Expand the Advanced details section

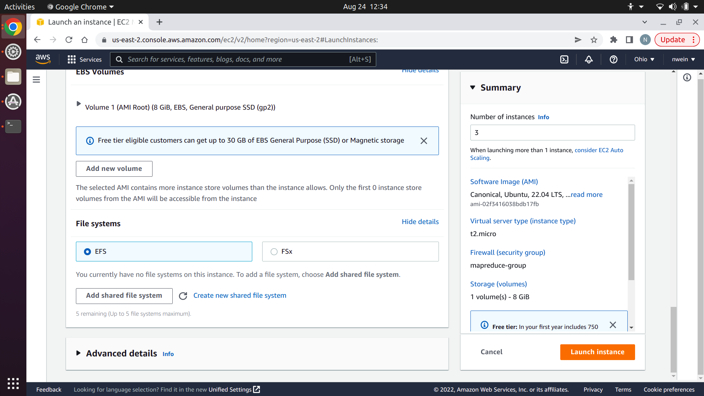(x=78, y=353)
